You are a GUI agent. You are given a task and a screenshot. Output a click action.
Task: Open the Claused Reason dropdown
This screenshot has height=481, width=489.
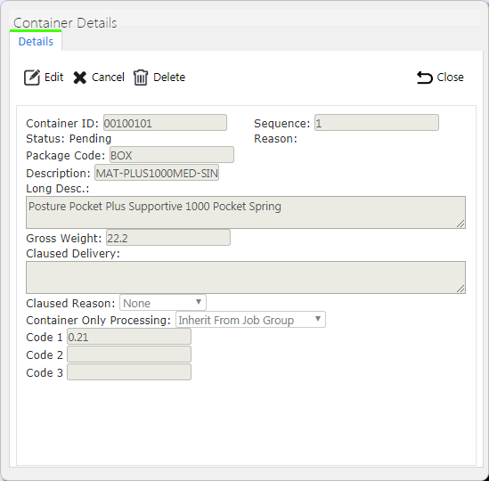coord(163,303)
